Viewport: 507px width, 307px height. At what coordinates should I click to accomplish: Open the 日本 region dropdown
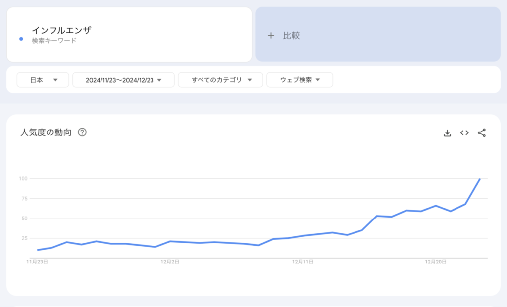pos(43,80)
